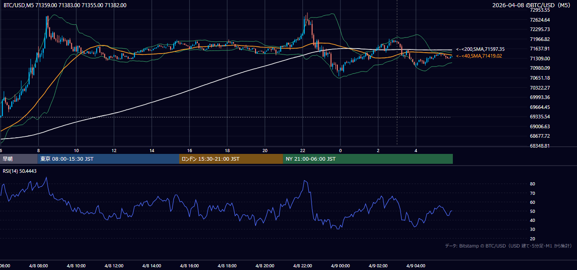Click the ロンドン 15:30-21:00 JST session bar

click(x=231, y=159)
